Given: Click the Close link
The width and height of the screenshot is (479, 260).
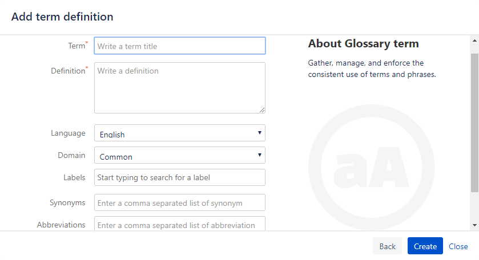Looking at the screenshot, I should click(458, 246).
